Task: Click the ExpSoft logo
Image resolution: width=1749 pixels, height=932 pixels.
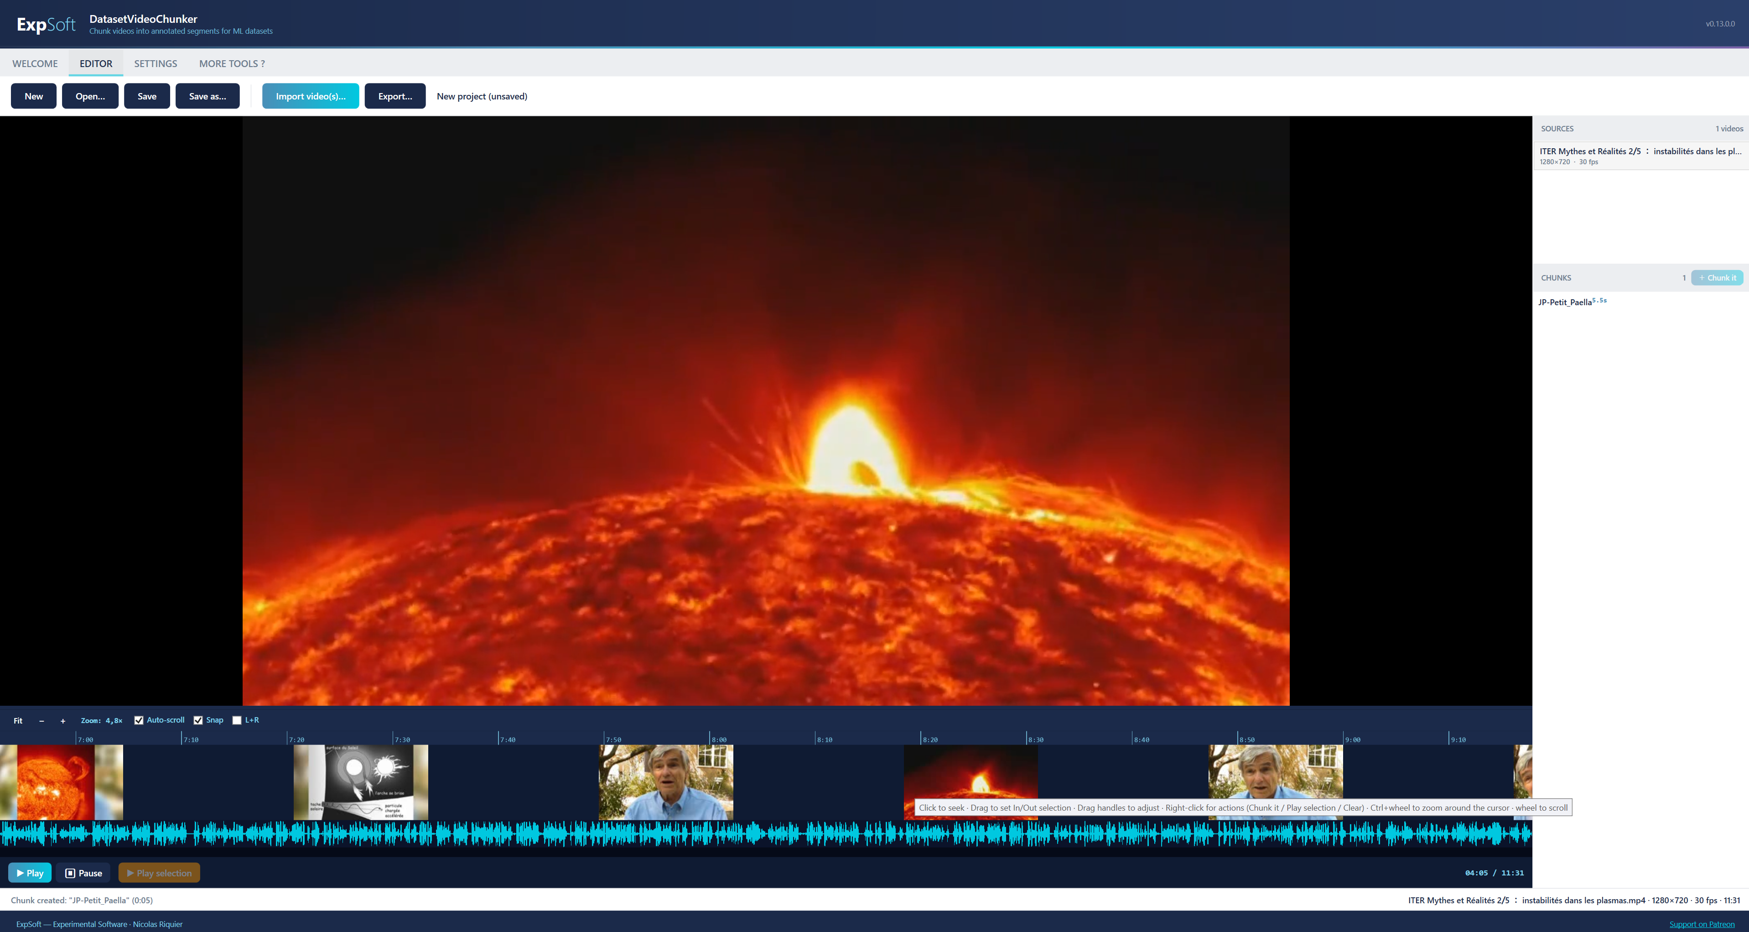Action: coord(46,25)
